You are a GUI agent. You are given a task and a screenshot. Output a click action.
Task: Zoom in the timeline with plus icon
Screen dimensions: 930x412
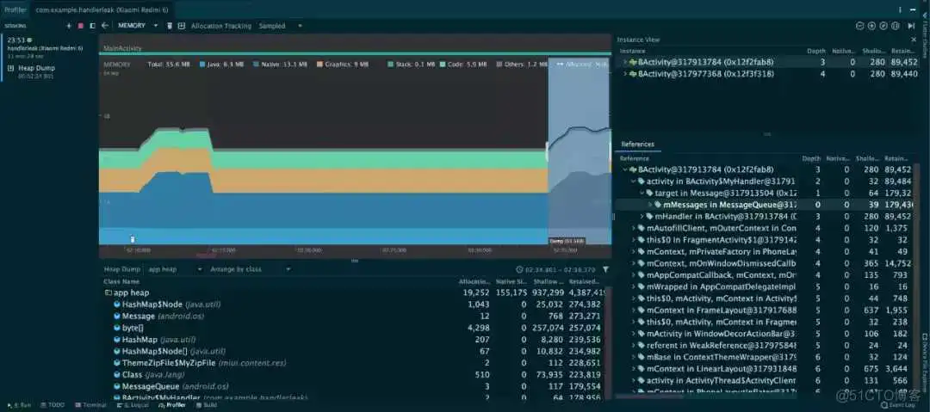pos(871,26)
